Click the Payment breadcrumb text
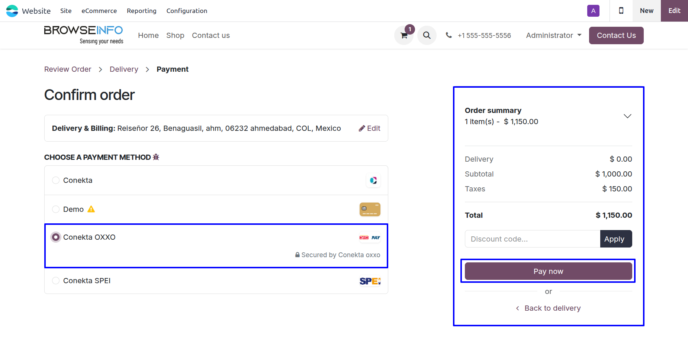Viewport: 688px width, 359px height. click(x=173, y=69)
